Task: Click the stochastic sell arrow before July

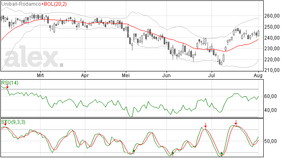Action: (x=205, y=125)
